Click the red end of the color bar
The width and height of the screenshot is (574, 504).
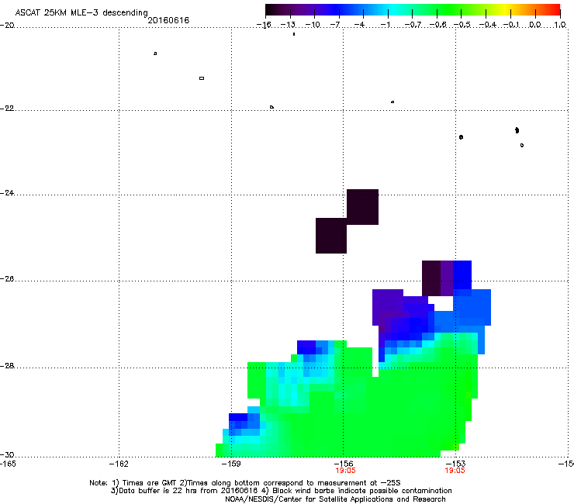[x=555, y=10]
